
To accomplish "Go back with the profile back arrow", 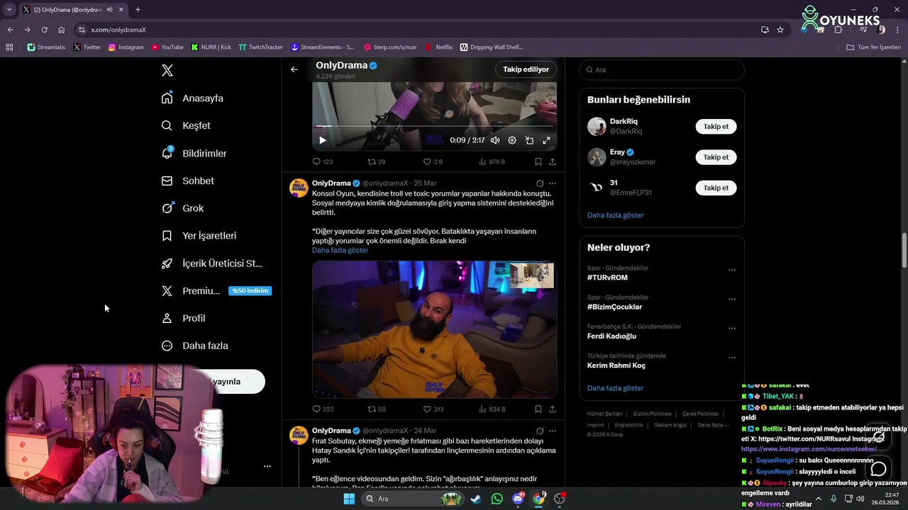I will coord(294,69).
